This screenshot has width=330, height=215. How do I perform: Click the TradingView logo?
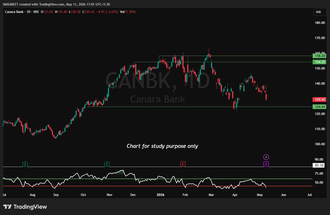(25, 207)
